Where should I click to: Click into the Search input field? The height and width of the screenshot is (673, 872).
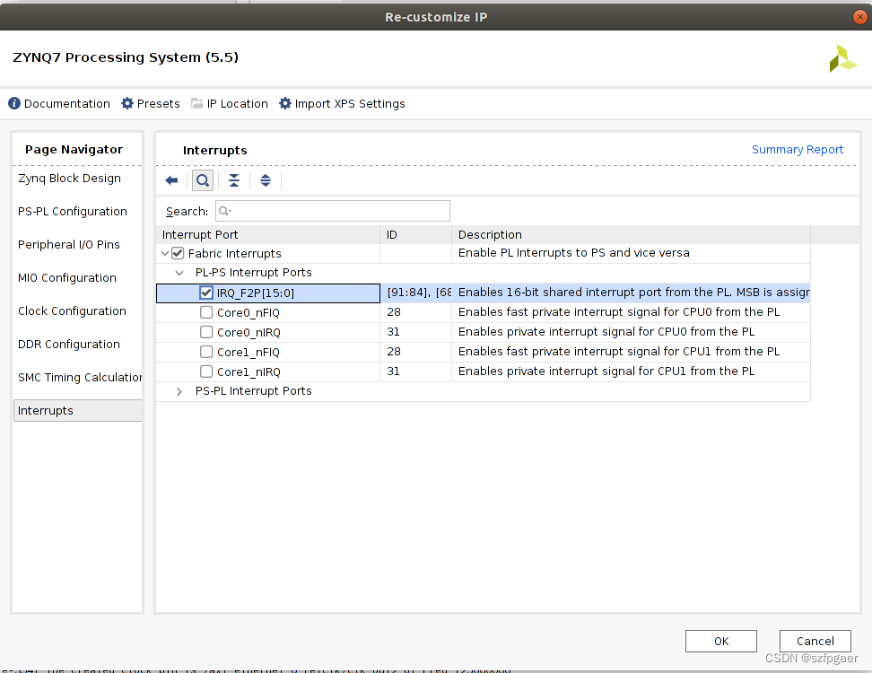point(333,212)
